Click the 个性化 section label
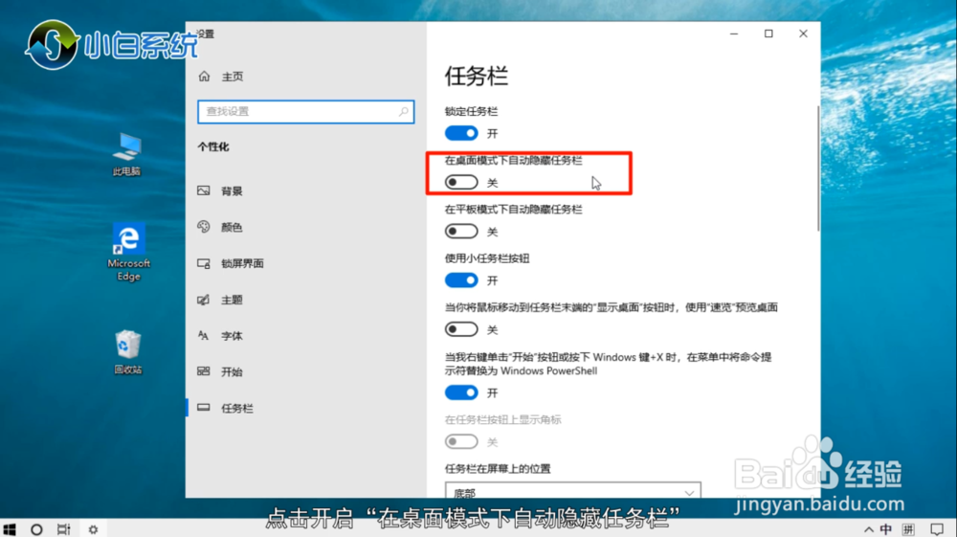This screenshot has width=957, height=537. pyautogui.click(x=213, y=147)
